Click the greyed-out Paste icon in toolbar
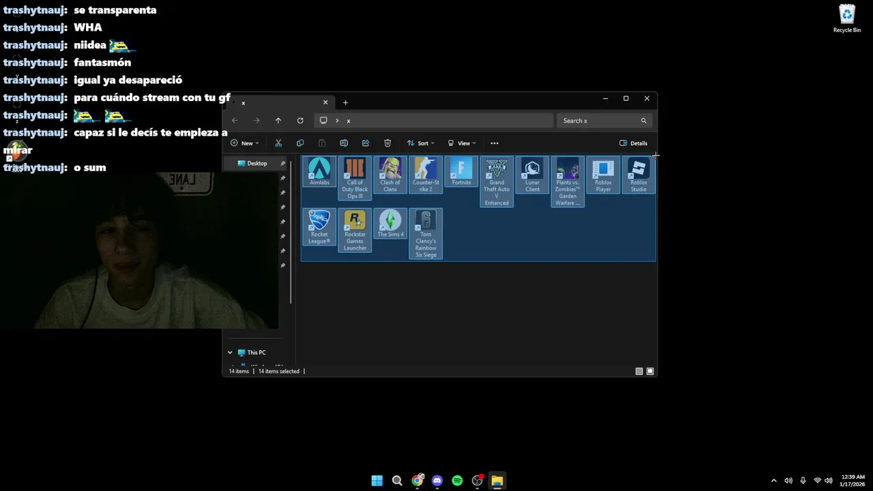873x491 pixels. (x=322, y=143)
